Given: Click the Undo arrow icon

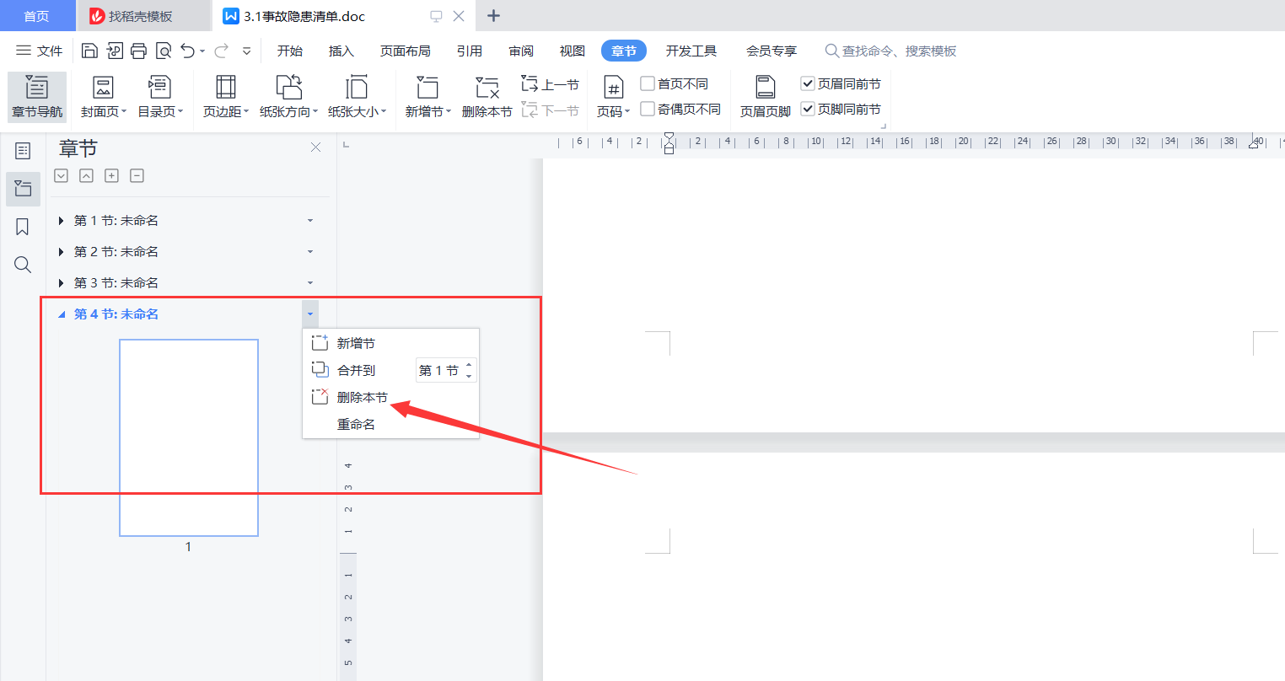Looking at the screenshot, I should coord(187,51).
